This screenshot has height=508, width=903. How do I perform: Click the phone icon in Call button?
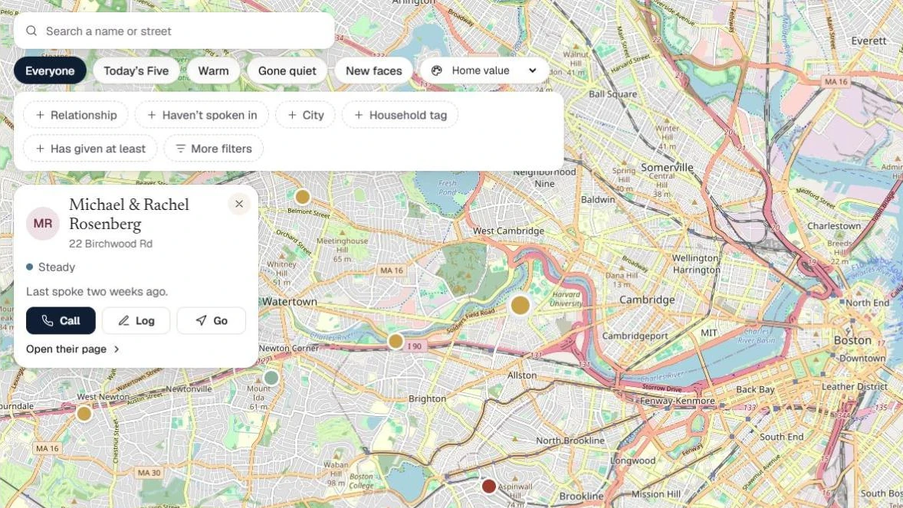(x=48, y=321)
